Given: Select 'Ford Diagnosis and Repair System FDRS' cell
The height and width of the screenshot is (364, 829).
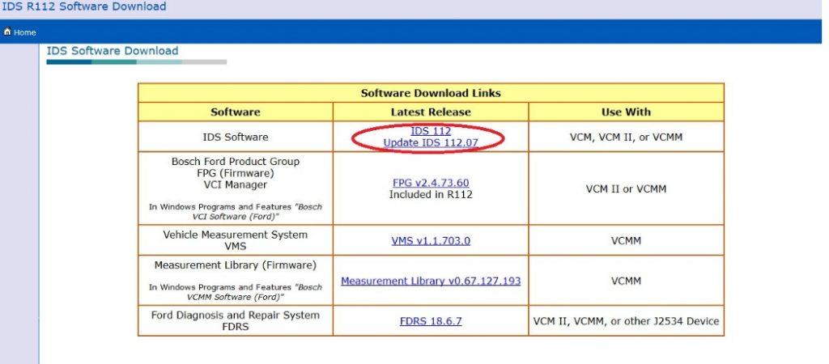Looking at the screenshot, I should pyautogui.click(x=236, y=320).
